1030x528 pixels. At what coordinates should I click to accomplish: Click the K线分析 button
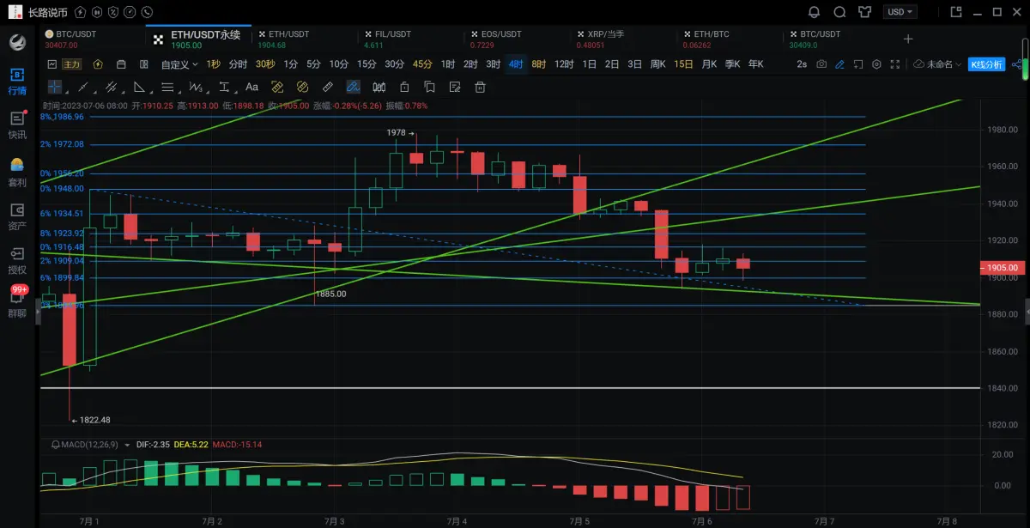pos(986,64)
